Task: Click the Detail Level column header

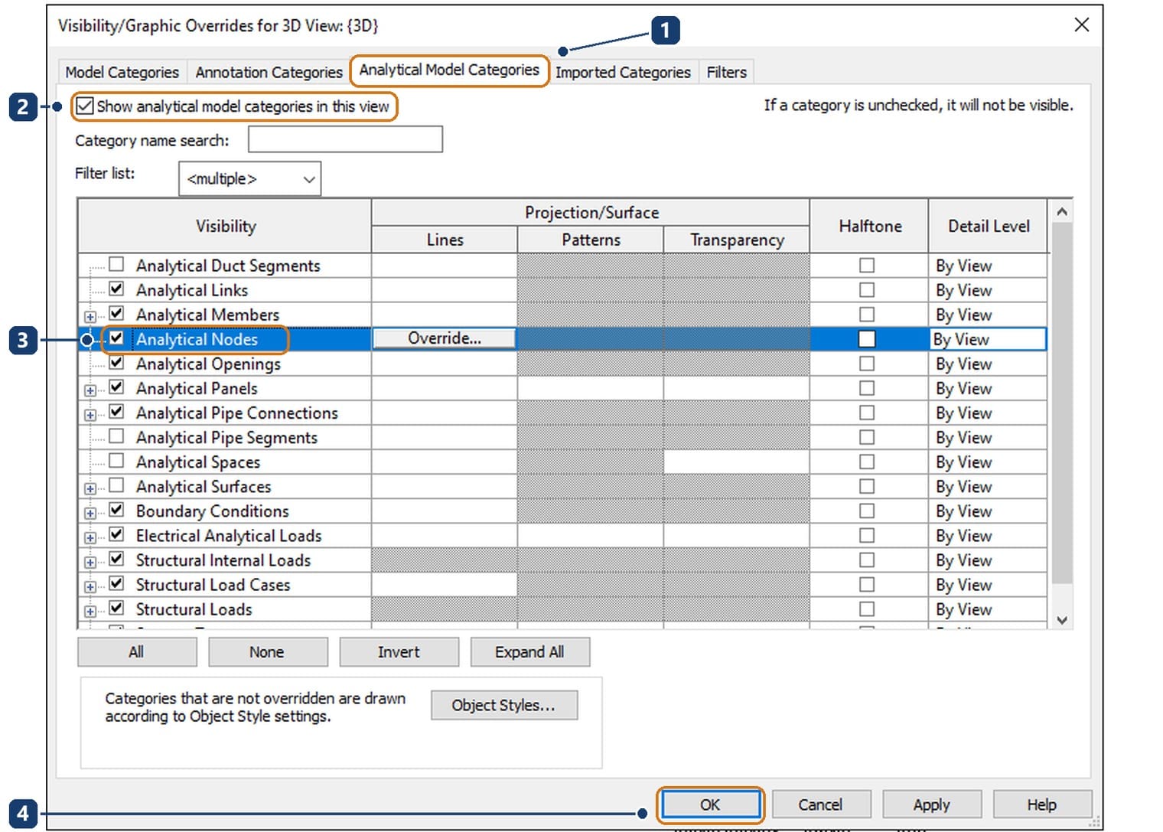Action: point(988,226)
